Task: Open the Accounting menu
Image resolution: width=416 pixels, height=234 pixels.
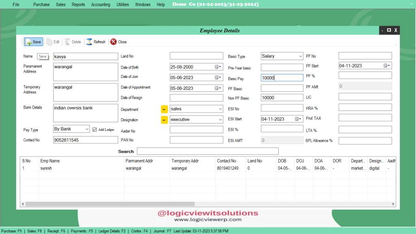Action: tap(100, 4)
